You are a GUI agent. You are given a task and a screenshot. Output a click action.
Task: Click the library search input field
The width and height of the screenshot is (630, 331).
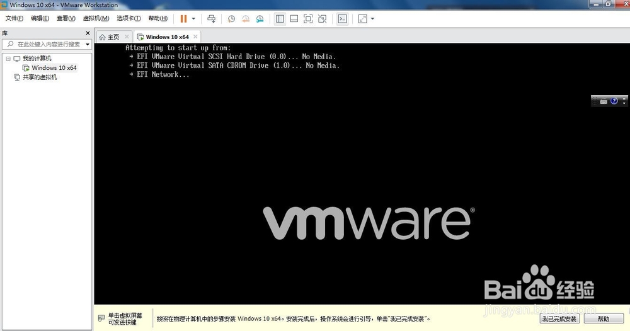coord(49,44)
